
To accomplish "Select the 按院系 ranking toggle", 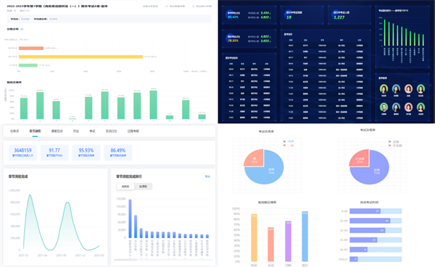I will click(x=125, y=187).
